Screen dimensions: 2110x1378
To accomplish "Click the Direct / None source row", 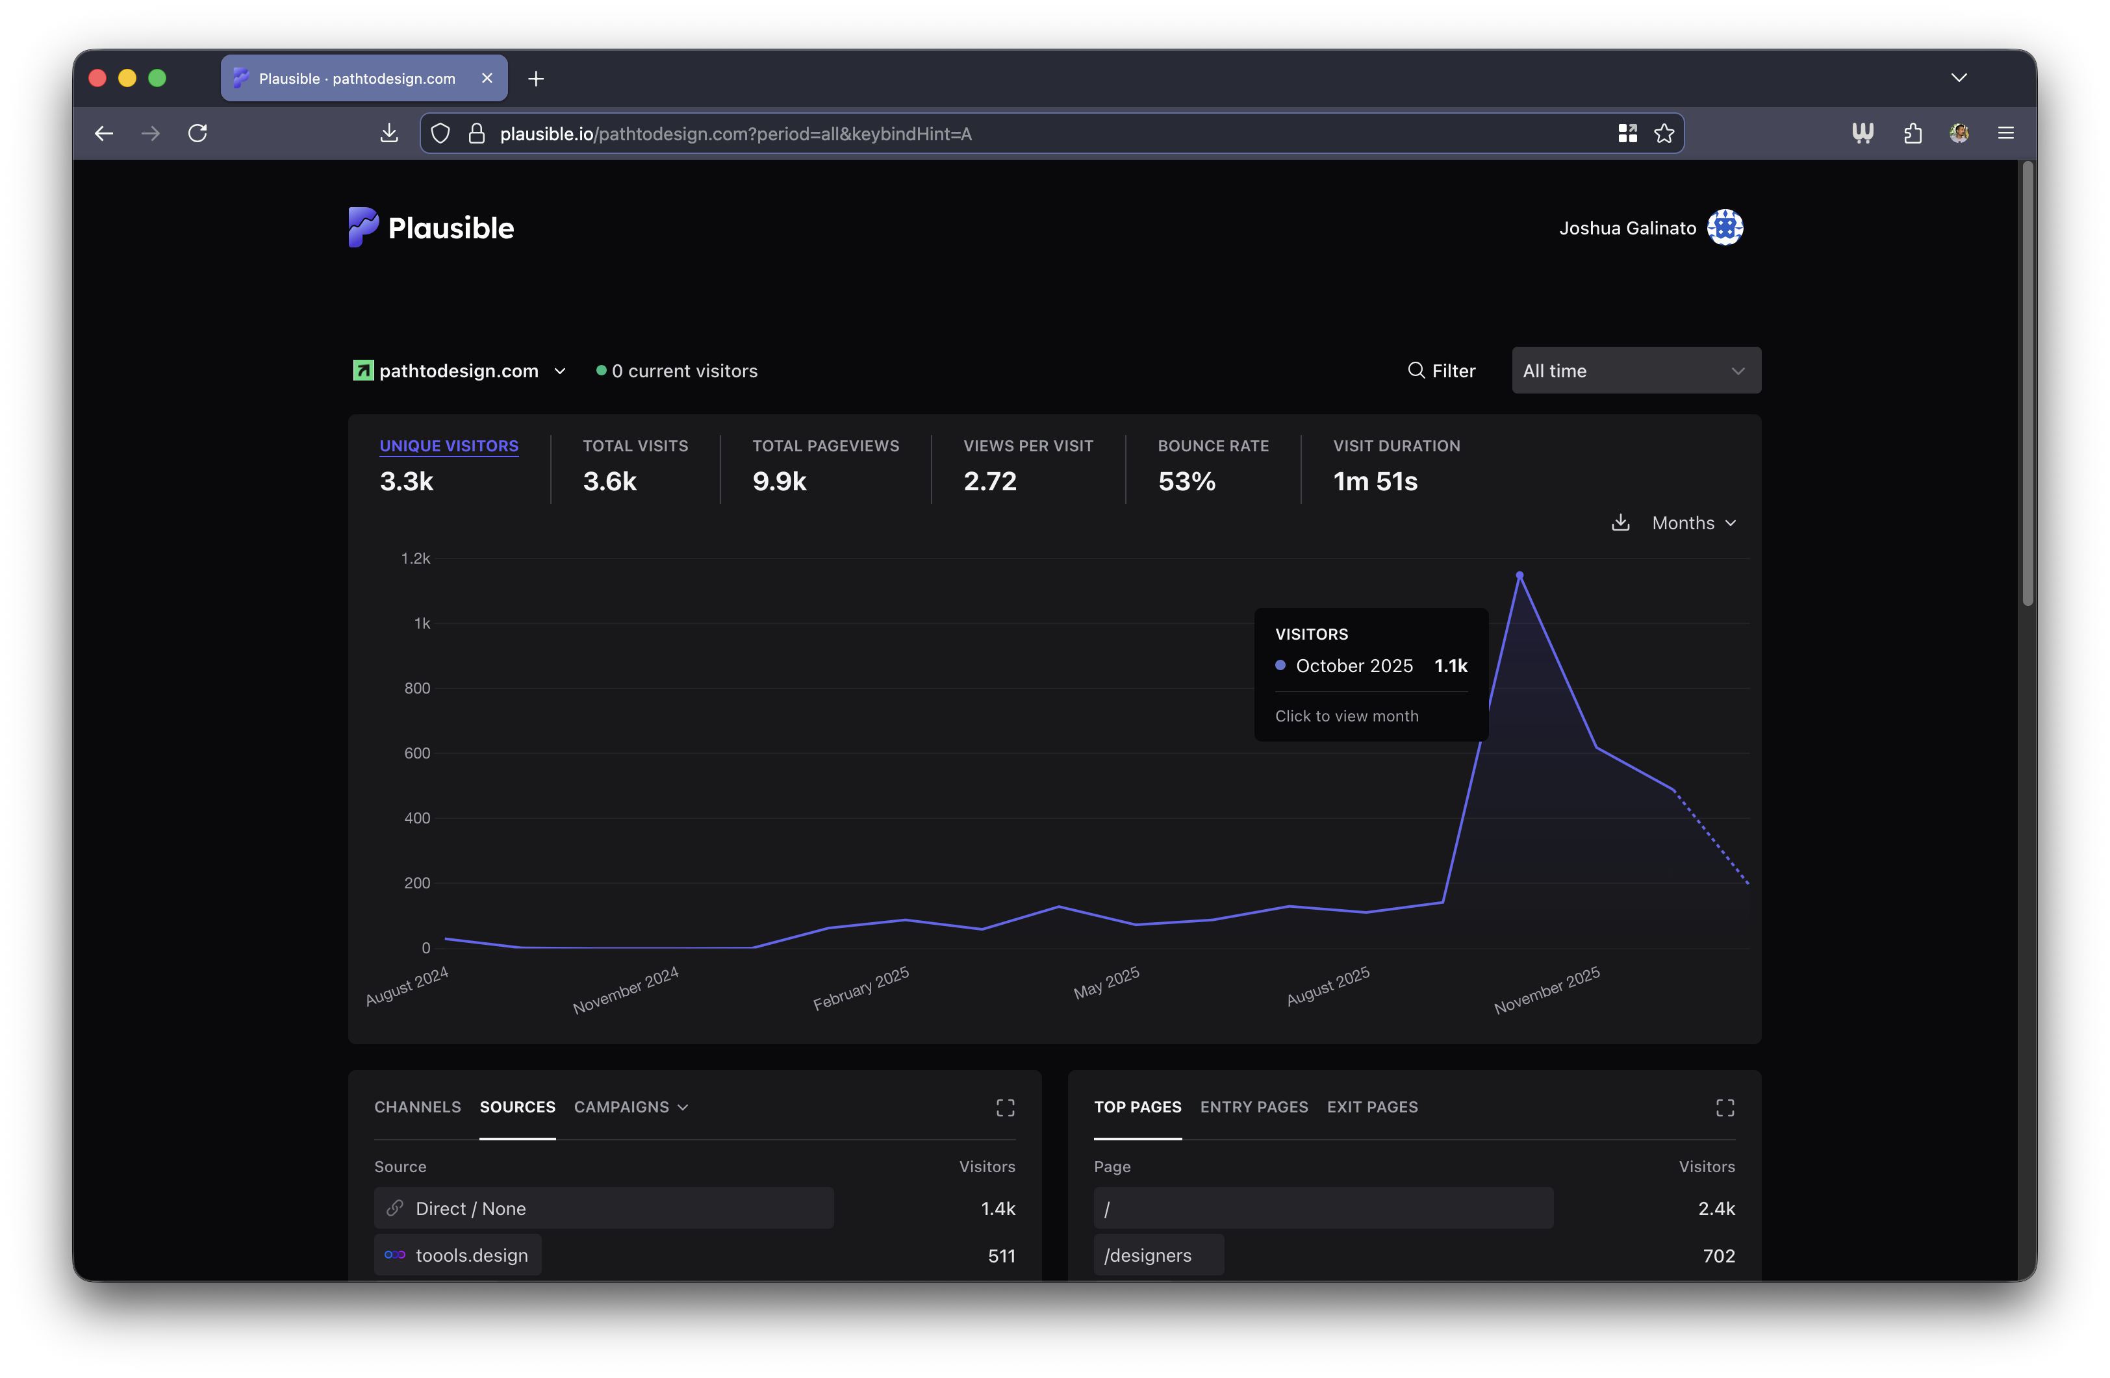I will click(x=604, y=1208).
